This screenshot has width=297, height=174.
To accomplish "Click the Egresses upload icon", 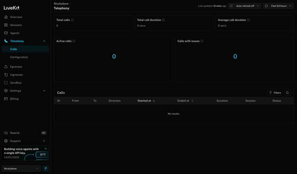I will 6,67.
